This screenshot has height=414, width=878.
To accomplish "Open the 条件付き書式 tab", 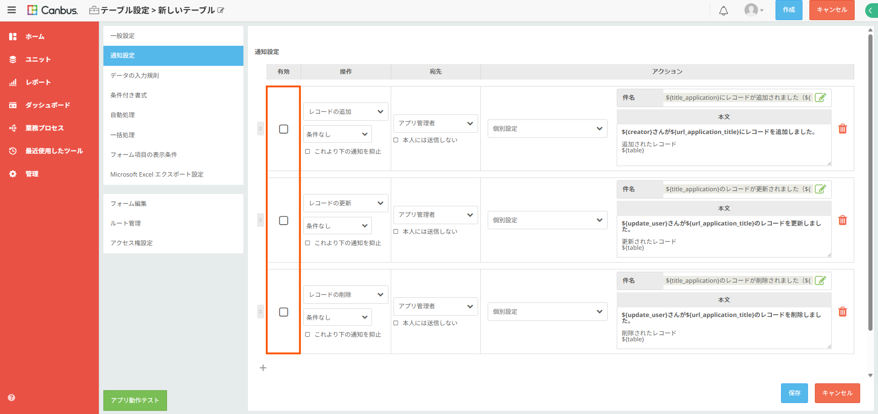I will pos(173,95).
